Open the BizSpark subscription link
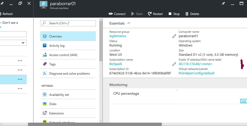247x126 pixels. pyautogui.click(x=116, y=64)
